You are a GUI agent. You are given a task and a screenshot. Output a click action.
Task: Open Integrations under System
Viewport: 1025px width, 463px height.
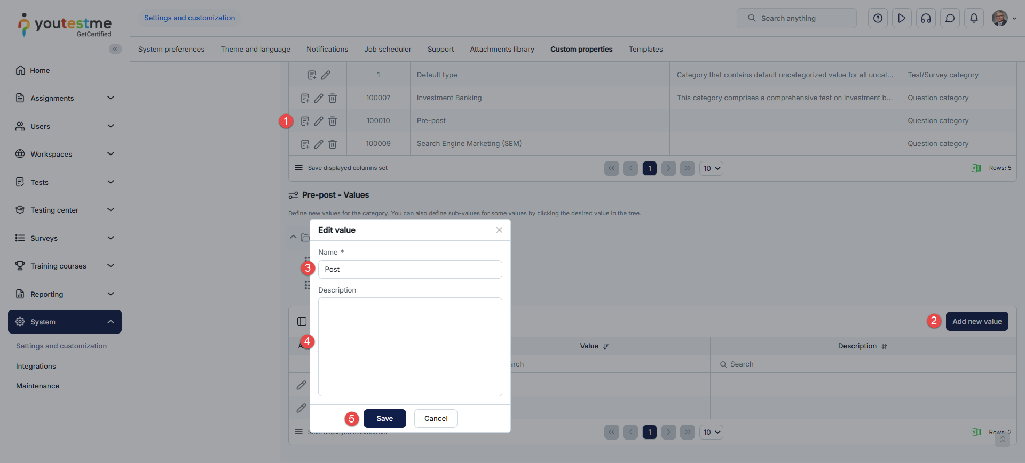pyautogui.click(x=36, y=366)
